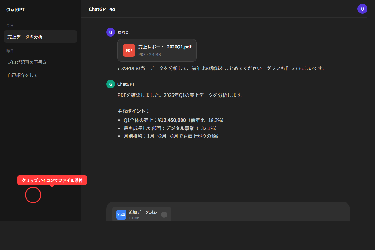Open the 売上レポート_2026Q1.pdf attachment card
The width and height of the screenshot is (375, 250).
[x=157, y=50]
